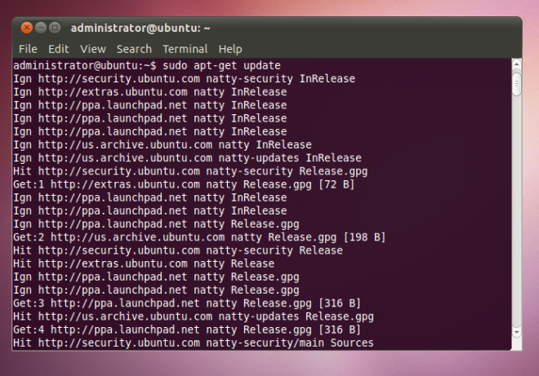Click the scrollbar down arrow
The image size is (539, 376).
pyautogui.click(x=516, y=332)
